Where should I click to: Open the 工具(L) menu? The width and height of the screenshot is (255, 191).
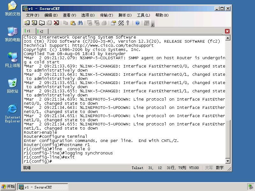(x=143, y=15)
